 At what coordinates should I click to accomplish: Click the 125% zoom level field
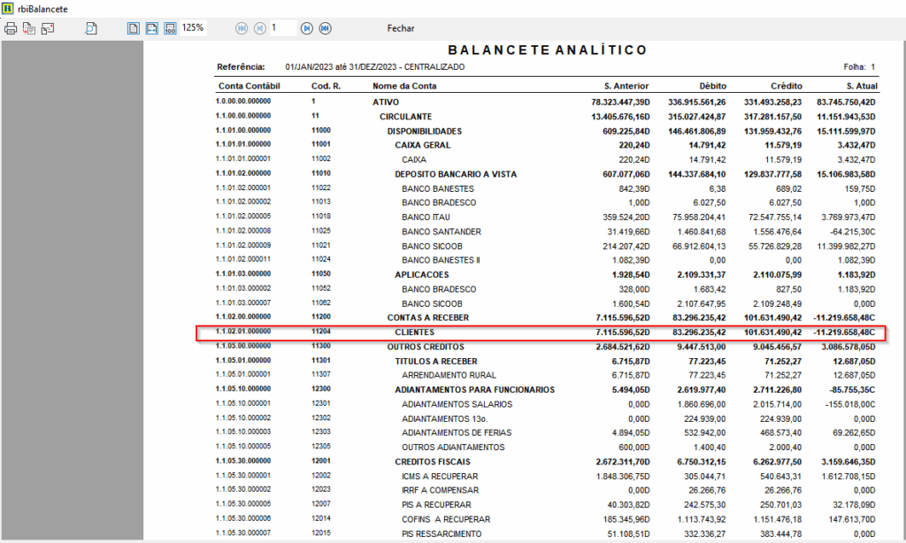(193, 28)
